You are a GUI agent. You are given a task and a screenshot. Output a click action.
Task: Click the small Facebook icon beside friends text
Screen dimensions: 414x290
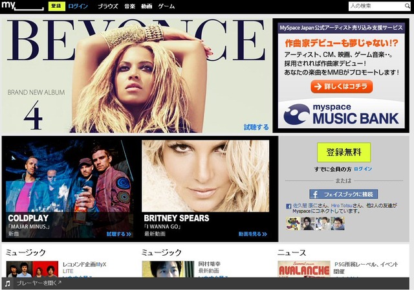click(x=289, y=206)
